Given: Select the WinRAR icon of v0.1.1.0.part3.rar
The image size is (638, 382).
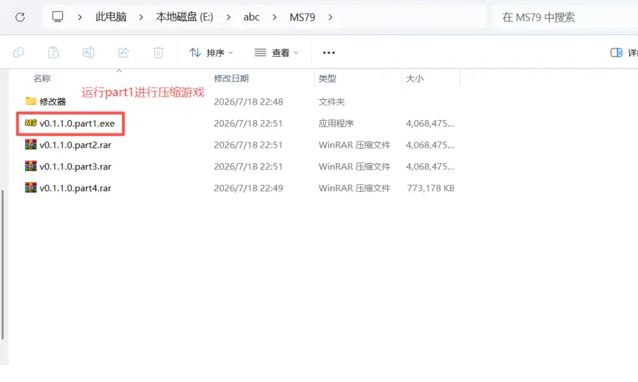Looking at the screenshot, I should point(31,166).
